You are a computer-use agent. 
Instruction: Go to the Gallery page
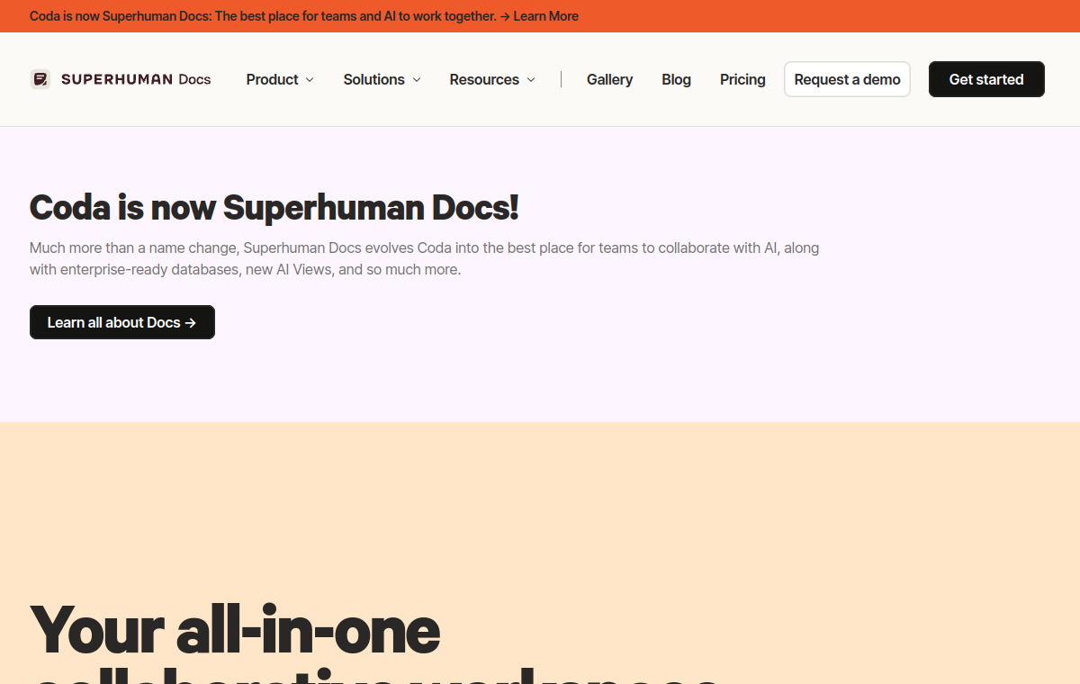pos(609,79)
